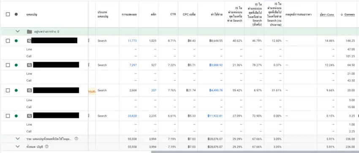Click Search campaign icon in ฿11,922.81 row
The height and width of the screenshot is (153, 359).
pyautogui.click(x=29, y=116)
